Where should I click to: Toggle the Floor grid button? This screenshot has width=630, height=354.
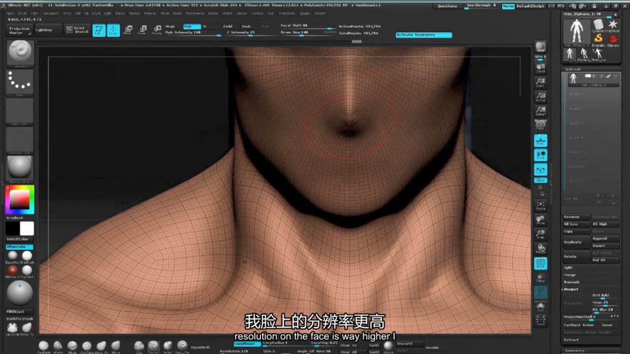click(540, 141)
